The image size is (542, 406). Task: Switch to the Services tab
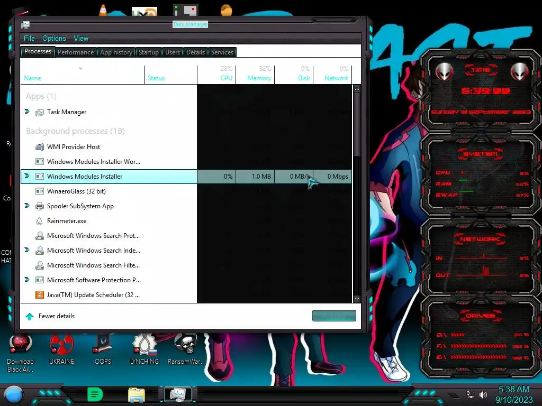tap(222, 52)
